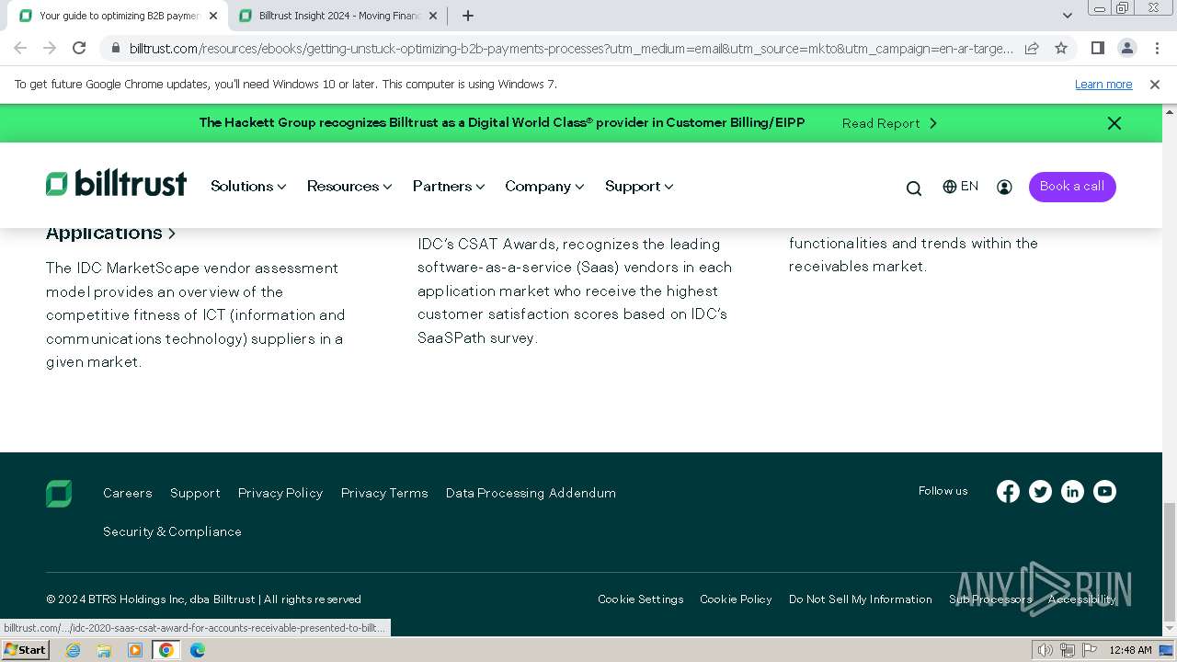Bookmark this page with the star icon

coord(1061,48)
